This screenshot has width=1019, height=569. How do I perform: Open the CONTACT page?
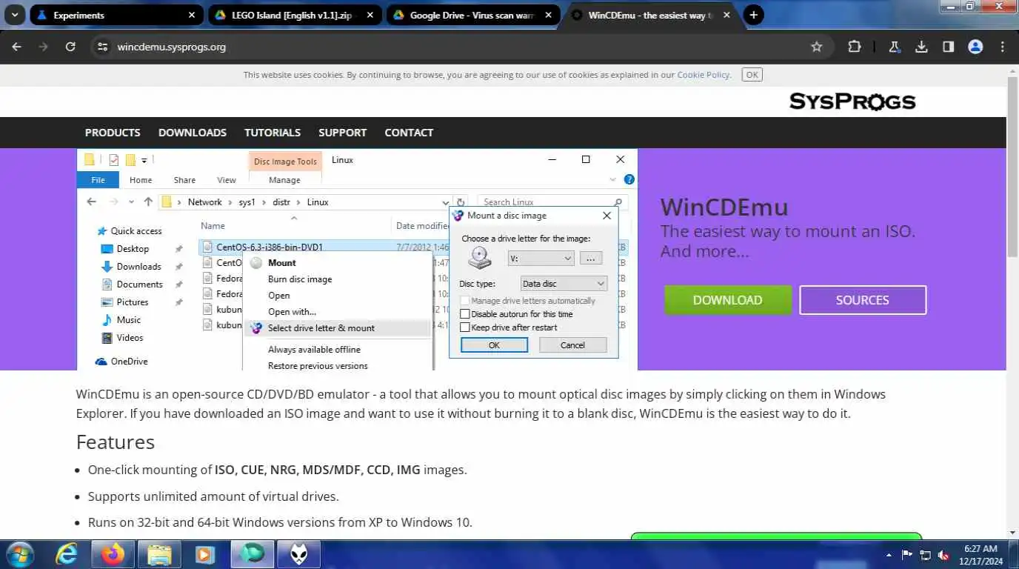tap(409, 133)
